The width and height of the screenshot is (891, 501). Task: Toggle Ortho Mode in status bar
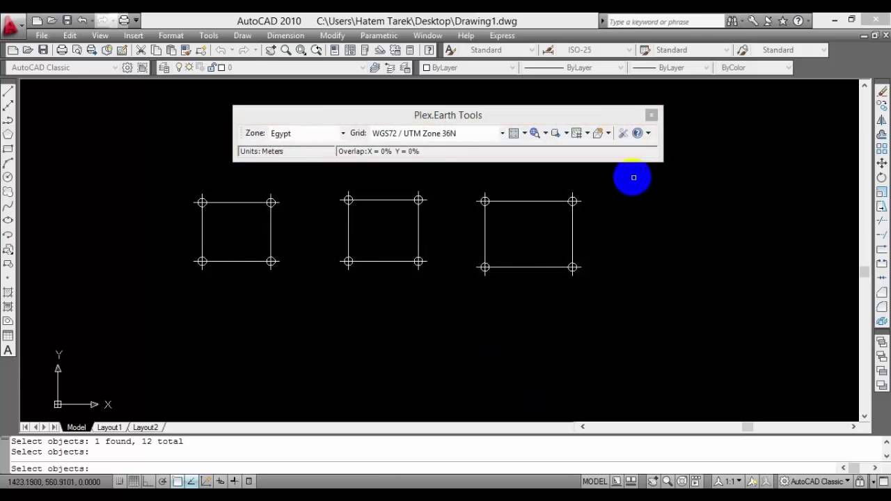149,482
